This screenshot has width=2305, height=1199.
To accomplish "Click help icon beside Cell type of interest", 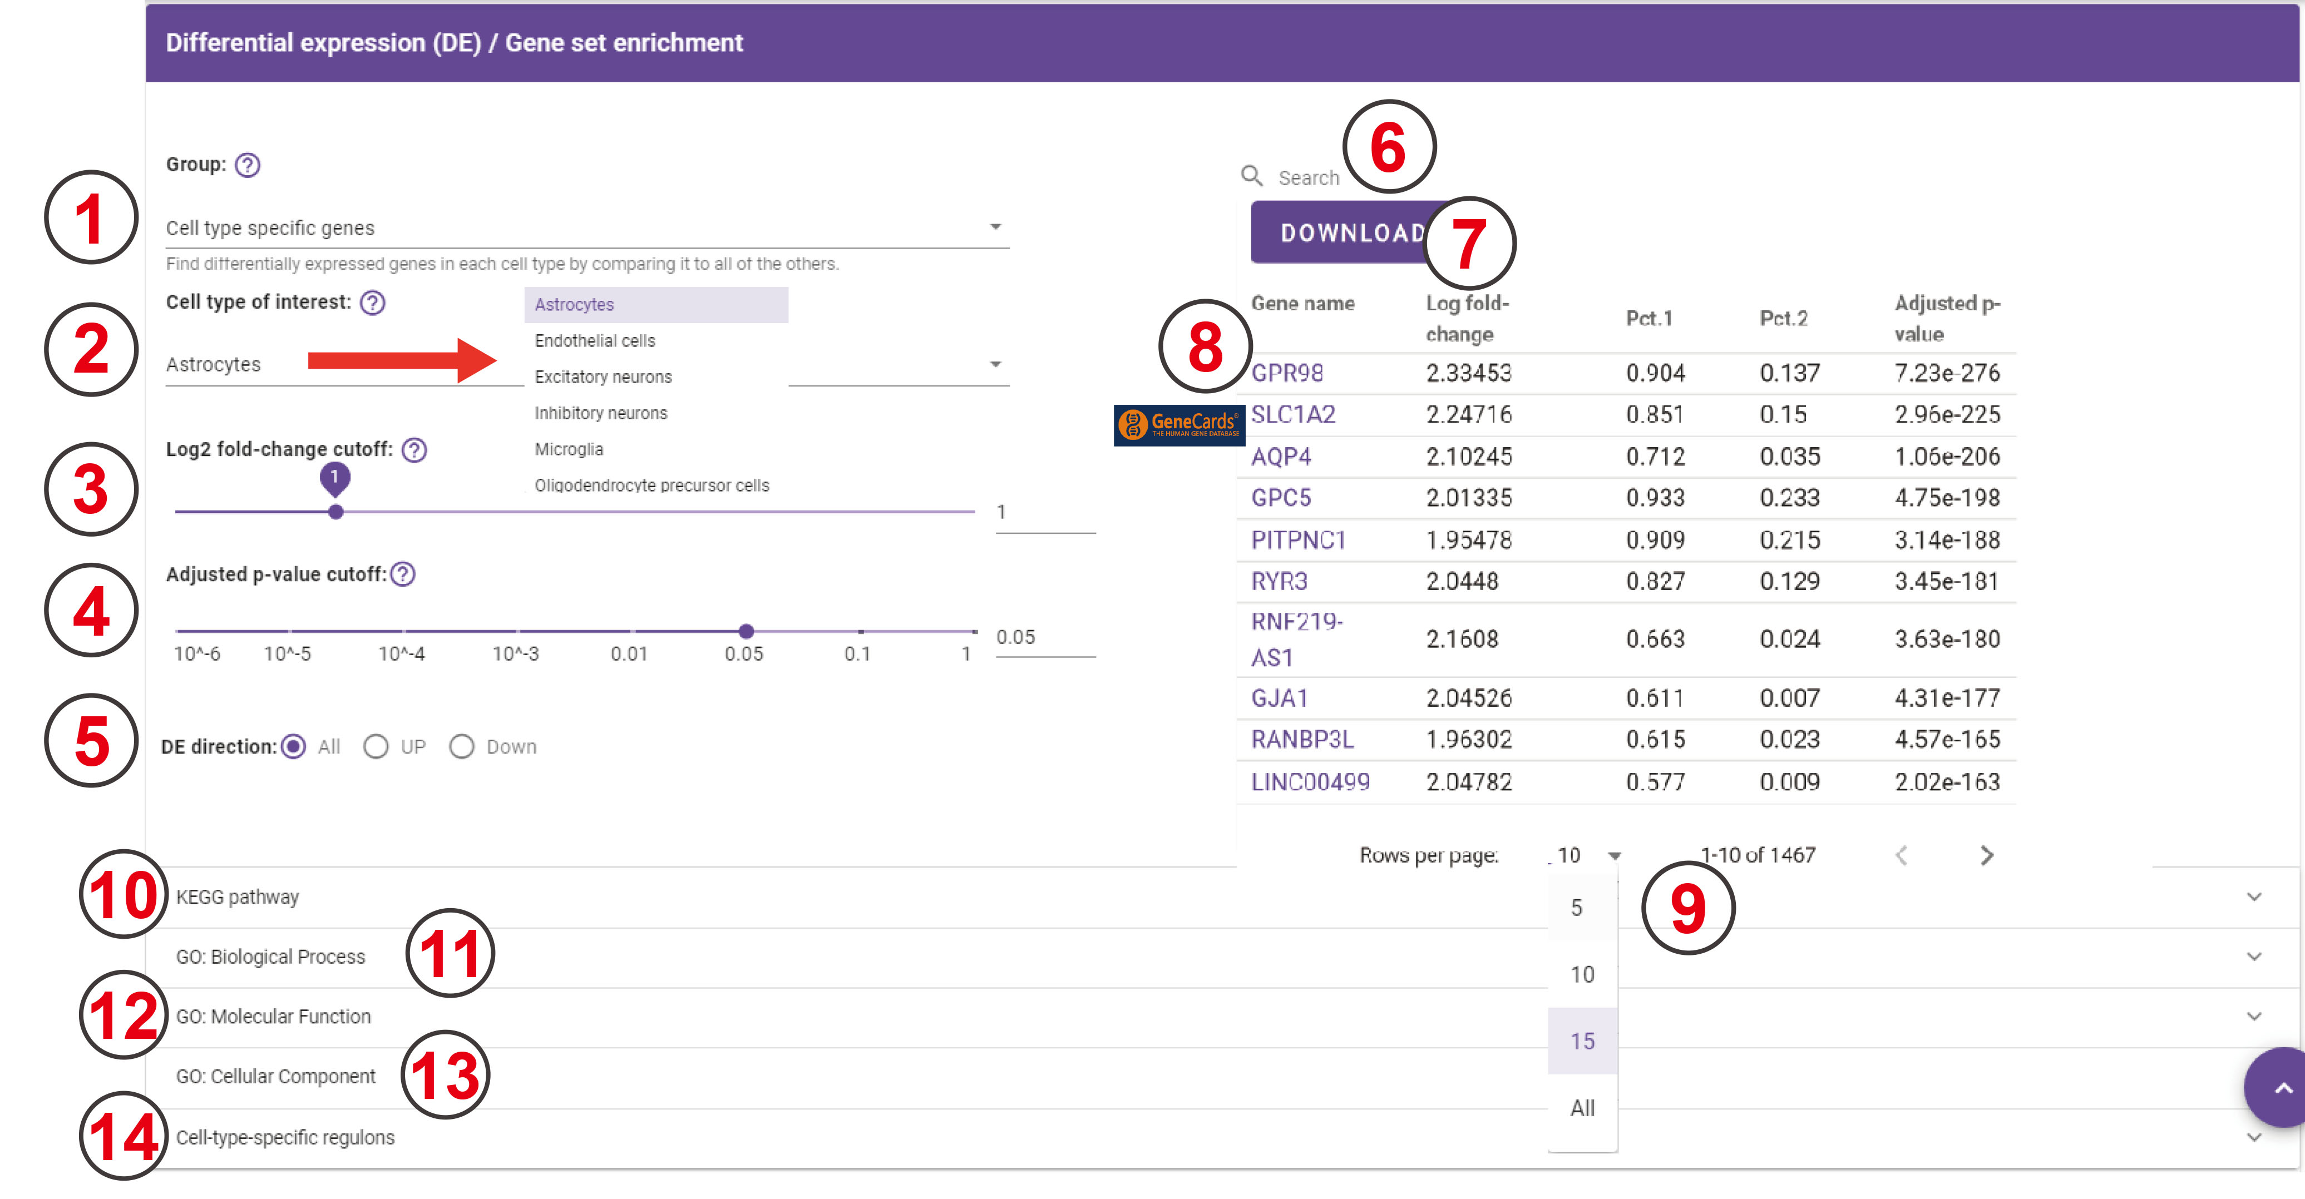I will pos(372,302).
